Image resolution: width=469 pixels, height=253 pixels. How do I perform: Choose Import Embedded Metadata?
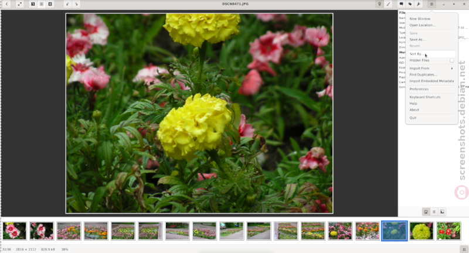[431, 81]
